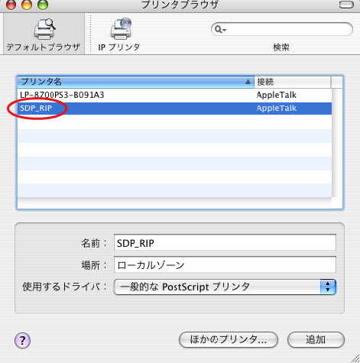Click the 追加 button
This screenshot has height=363, width=360.
point(316,339)
